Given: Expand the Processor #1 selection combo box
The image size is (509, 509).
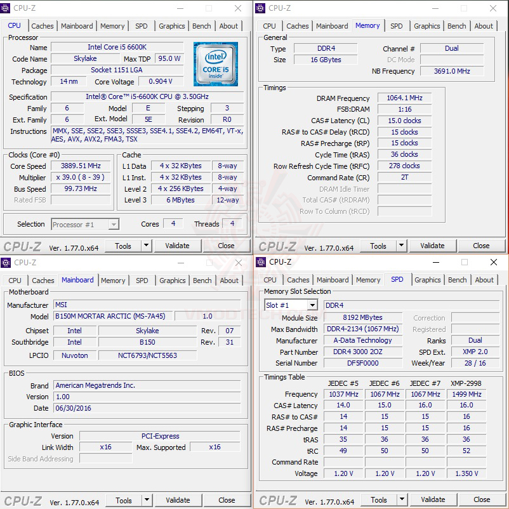Looking at the screenshot, I should (114, 224).
